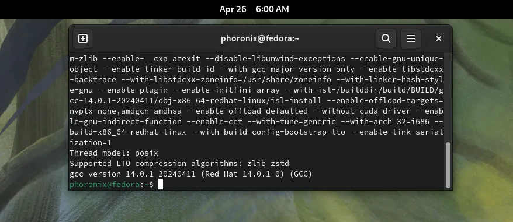Place cursor at the terminal prompt block
Viewport: 513px width, 222px height.
[x=161, y=185]
